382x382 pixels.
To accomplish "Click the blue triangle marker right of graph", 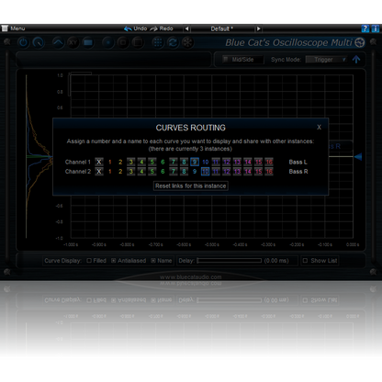I will (358, 157).
